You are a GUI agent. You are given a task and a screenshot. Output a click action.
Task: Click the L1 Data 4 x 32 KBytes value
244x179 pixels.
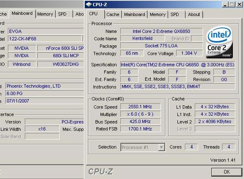[x=215, y=107]
